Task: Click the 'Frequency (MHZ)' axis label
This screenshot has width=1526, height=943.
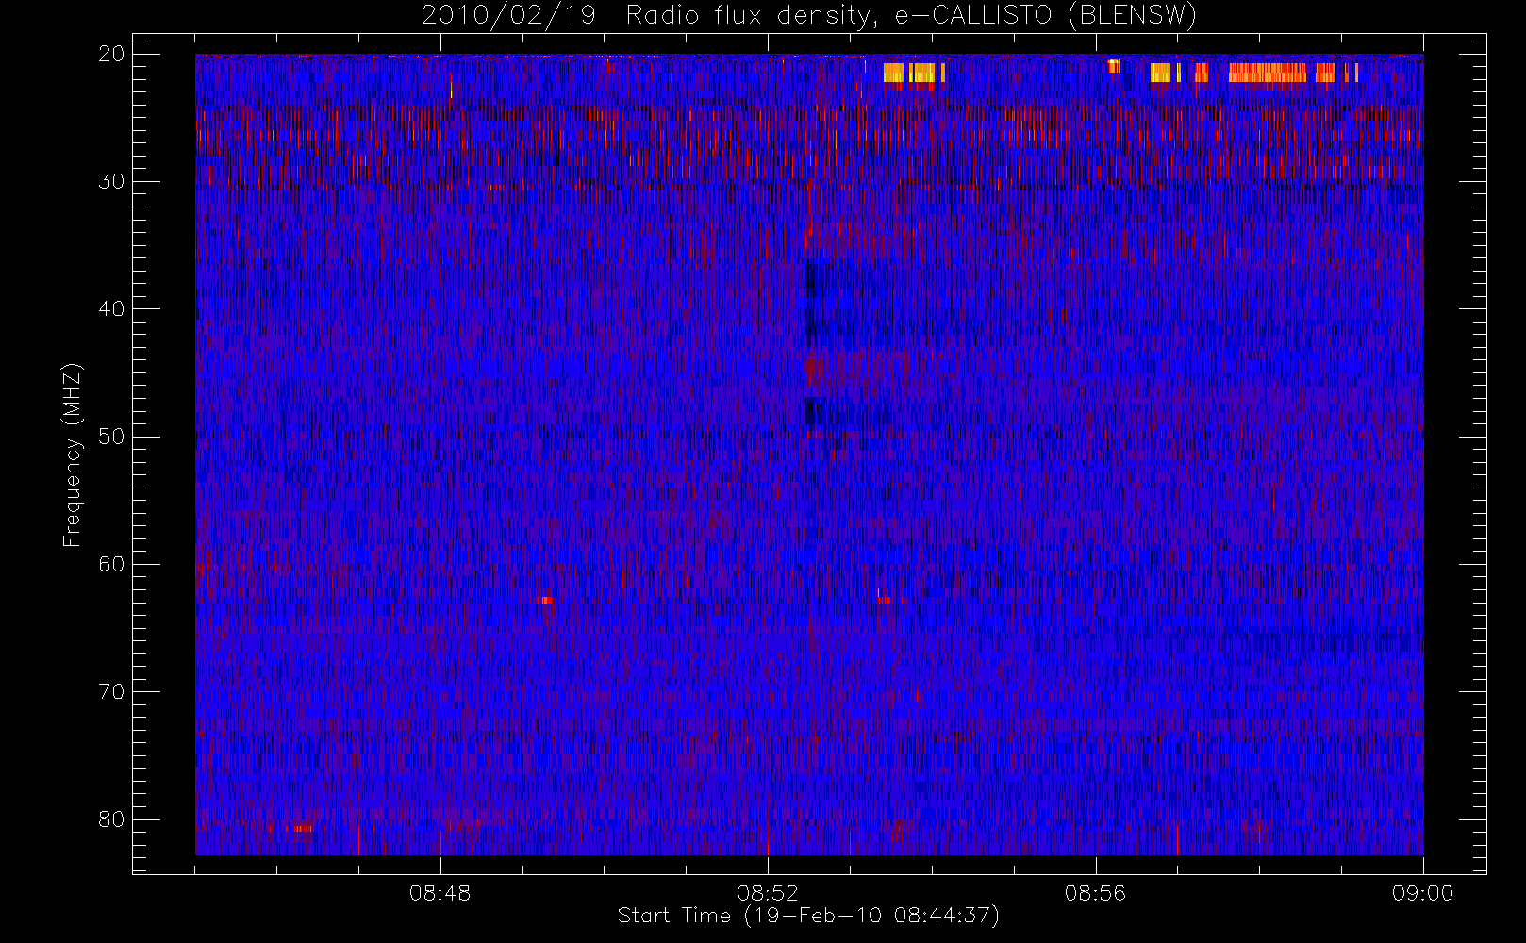Action: (72, 455)
